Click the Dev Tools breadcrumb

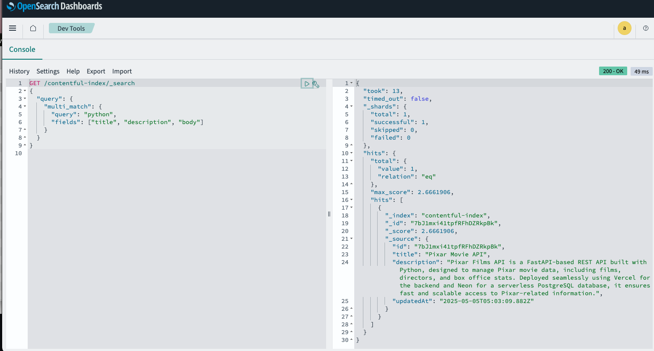pyautogui.click(x=71, y=28)
